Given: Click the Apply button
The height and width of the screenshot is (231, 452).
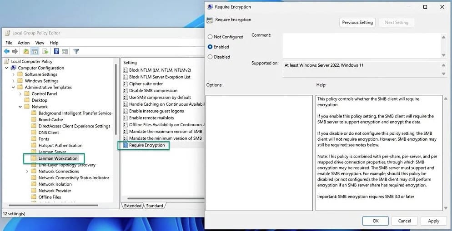Looking at the screenshot, I should click(x=433, y=221).
